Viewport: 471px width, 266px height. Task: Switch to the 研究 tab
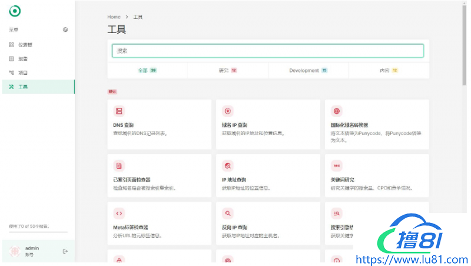[x=227, y=70]
